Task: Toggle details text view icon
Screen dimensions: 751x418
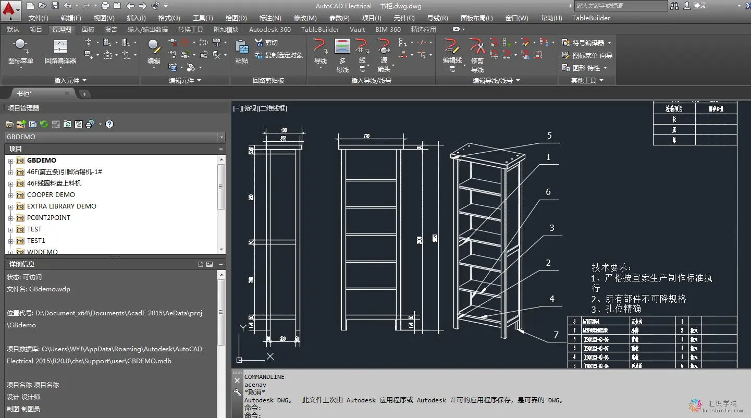Action: coord(201,264)
